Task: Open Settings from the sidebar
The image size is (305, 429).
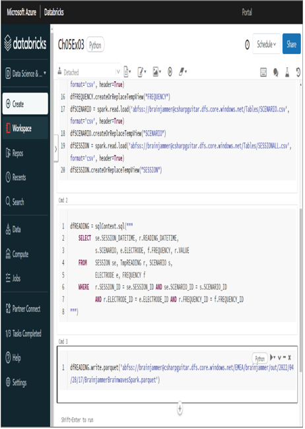Action: 16,382
